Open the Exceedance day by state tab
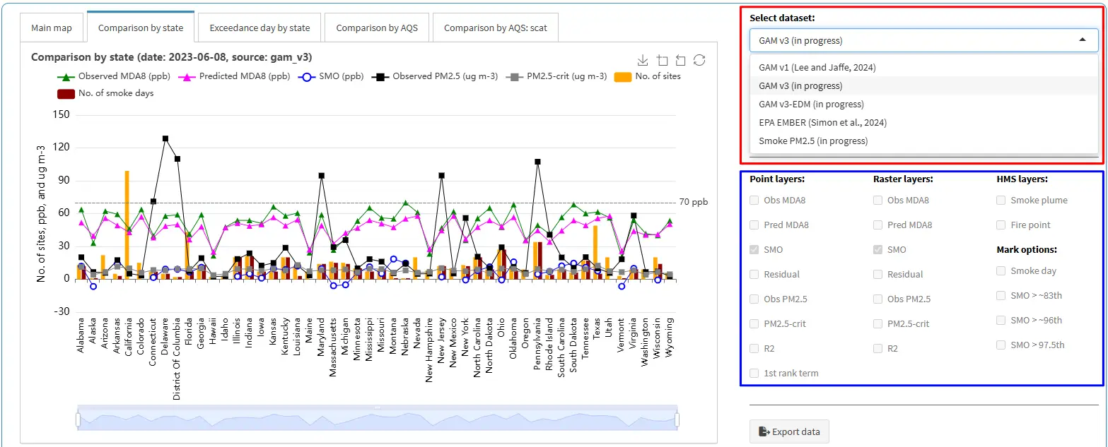This screenshot has height=447, width=1108. (x=259, y=28)
